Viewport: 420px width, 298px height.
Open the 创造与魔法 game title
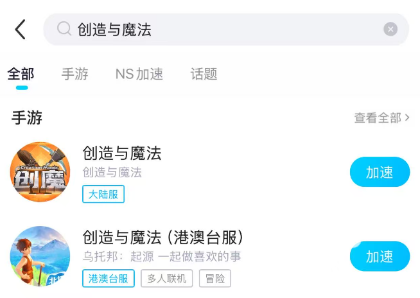122,153
